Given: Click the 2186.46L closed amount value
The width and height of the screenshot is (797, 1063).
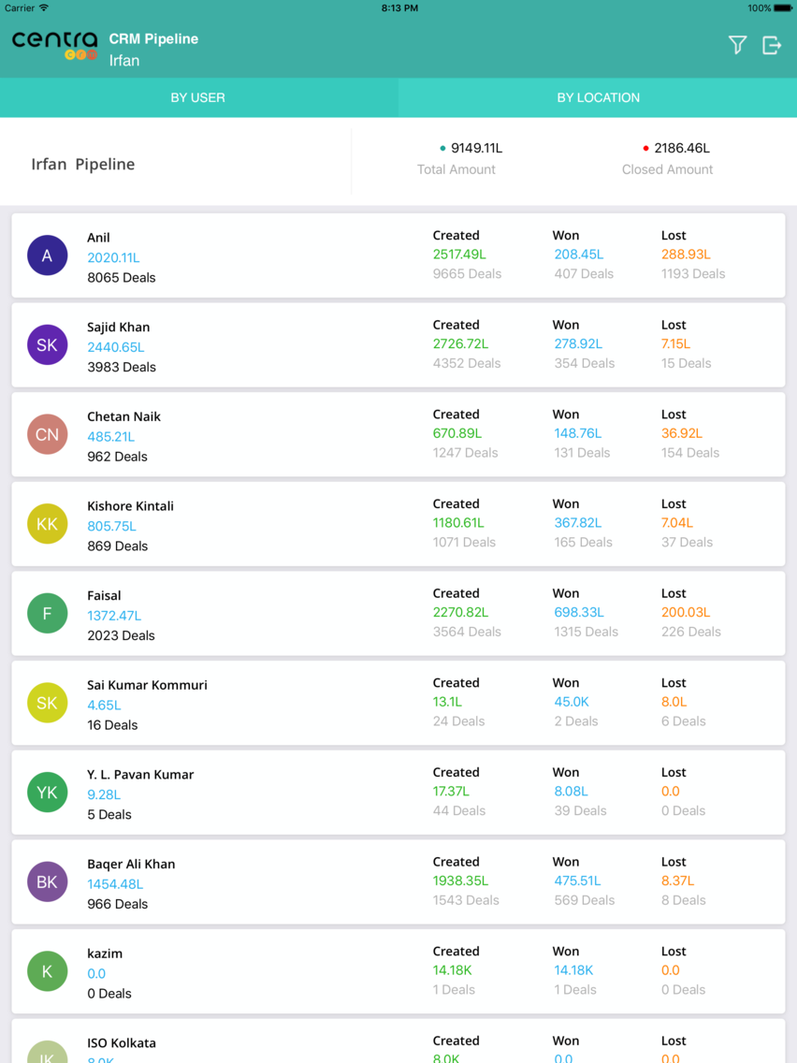Looking at the screenshot, I should (682, 147).
